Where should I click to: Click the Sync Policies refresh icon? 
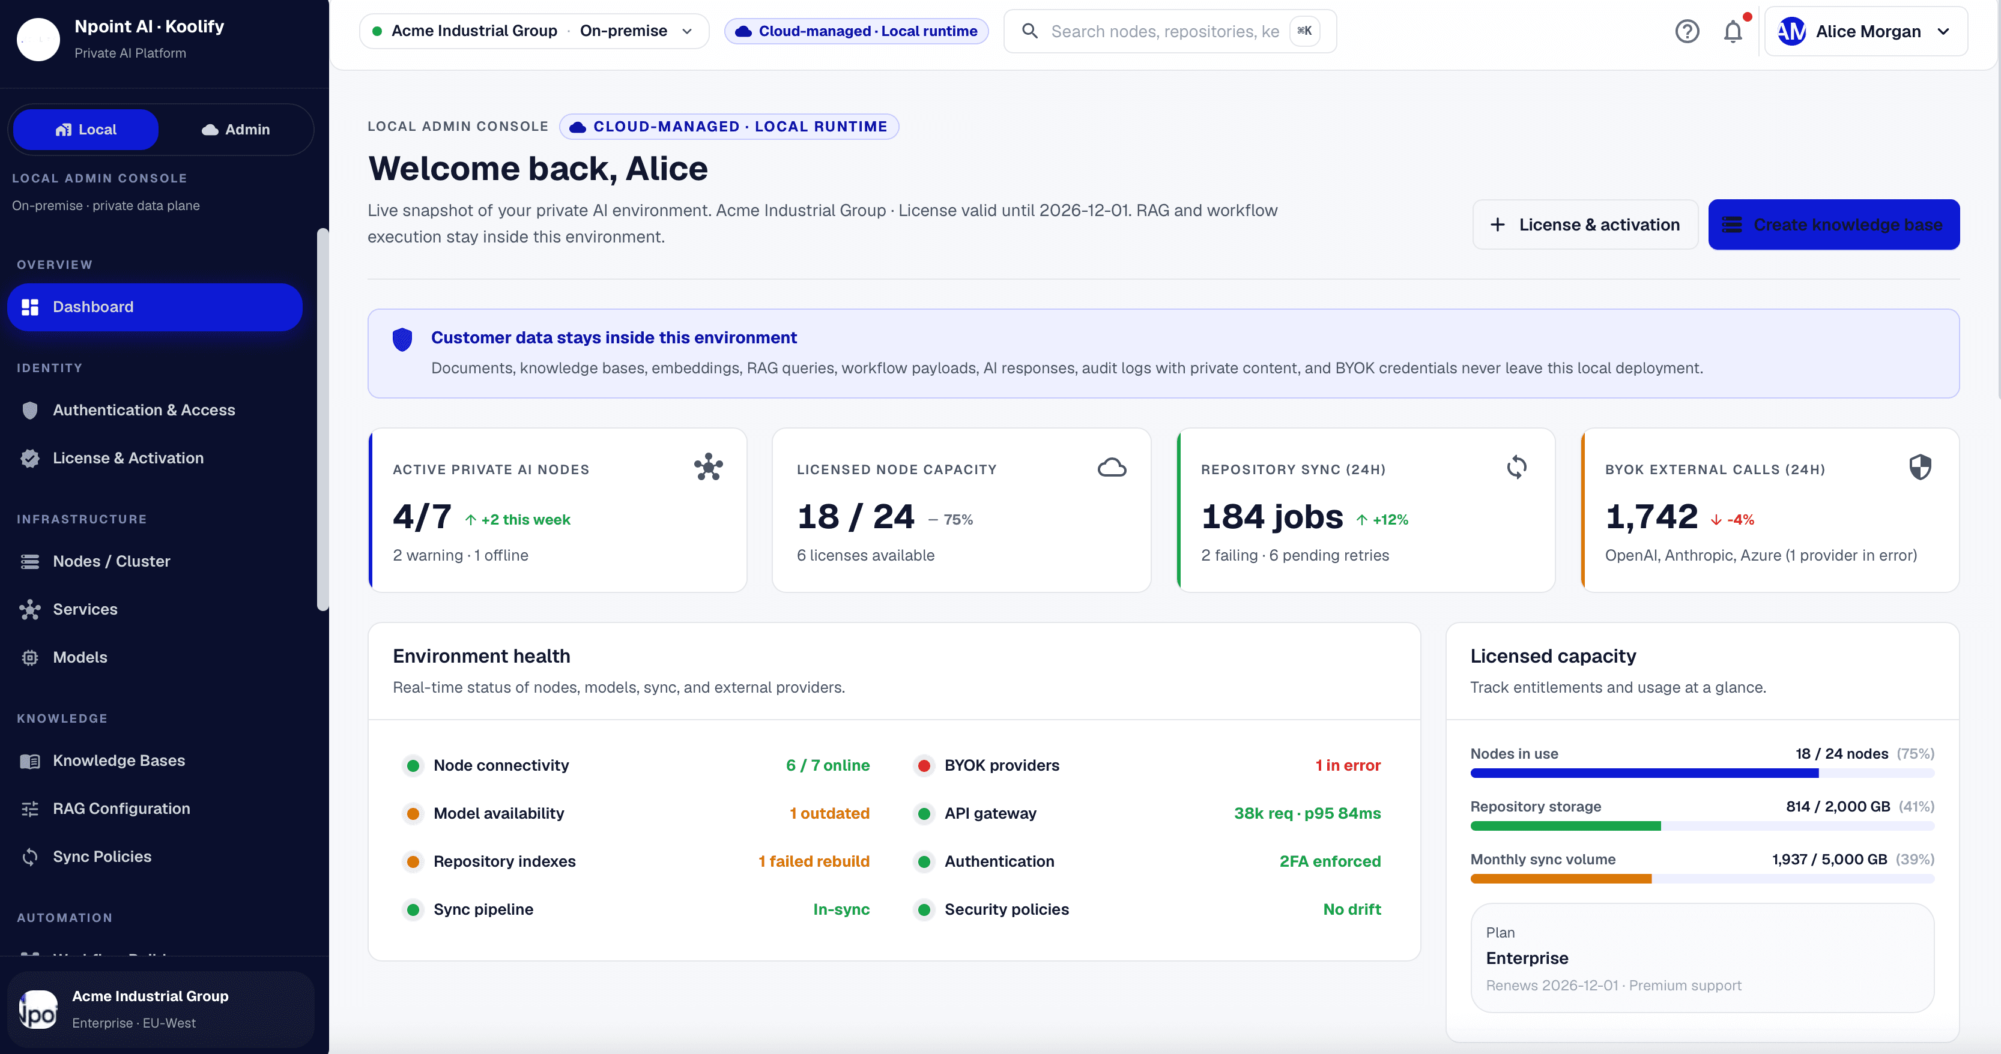29,857
